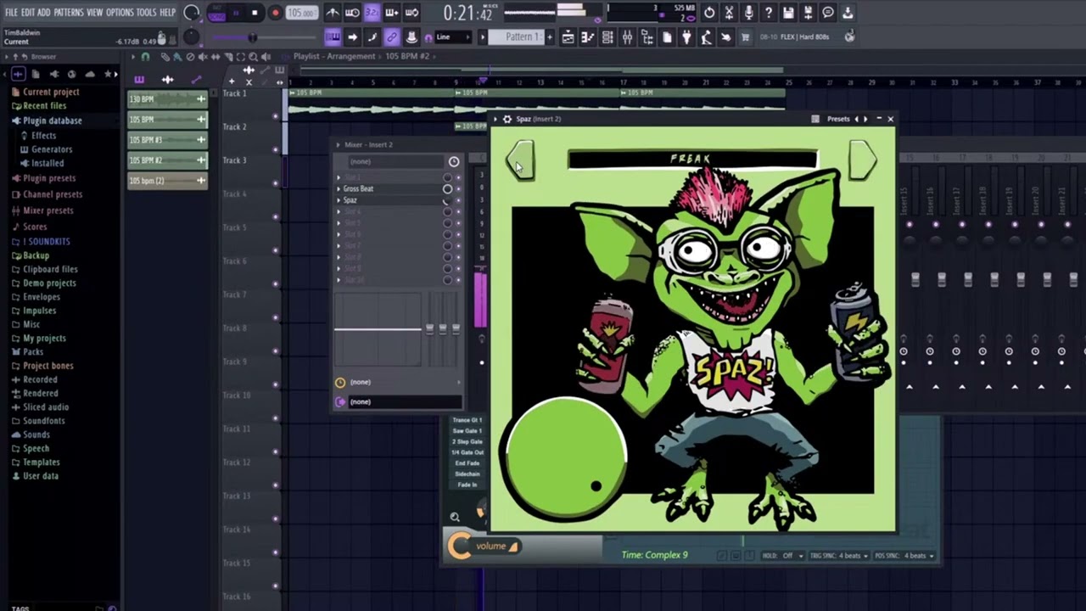Screen dimensions: 1086x611
Task: Select Current project in browser
Action: pos(51,92)
